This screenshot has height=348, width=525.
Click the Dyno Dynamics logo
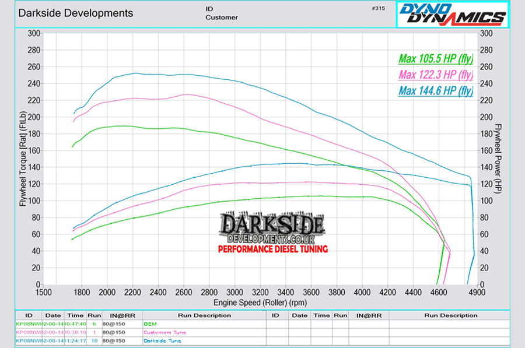pos(453,15)
